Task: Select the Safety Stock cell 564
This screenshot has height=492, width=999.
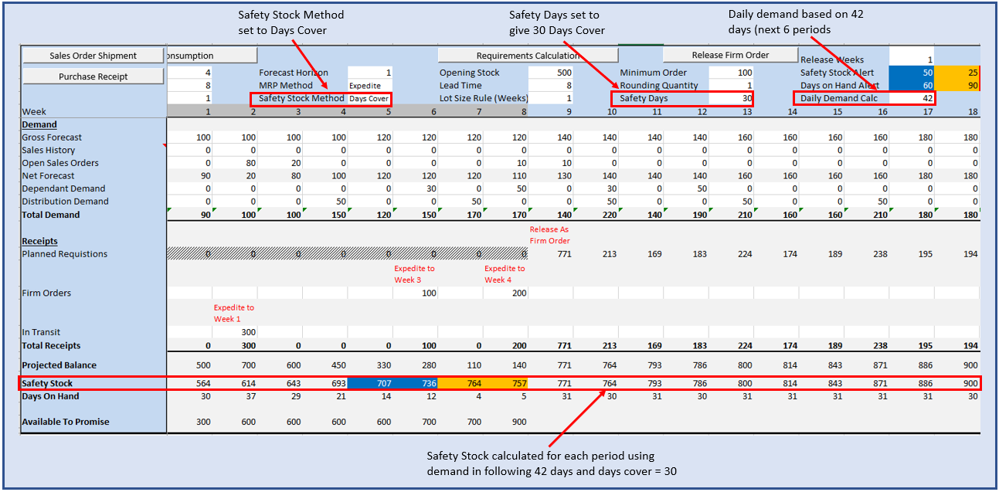Action: [189, 384]
